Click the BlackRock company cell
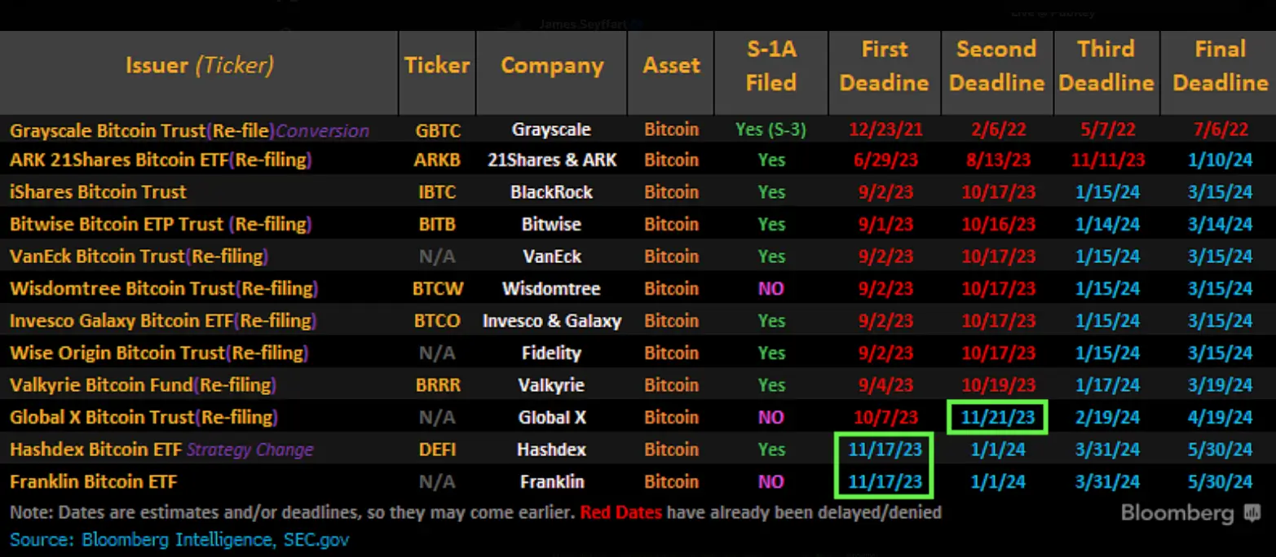The image size is (1276, 557). point(551,192)
